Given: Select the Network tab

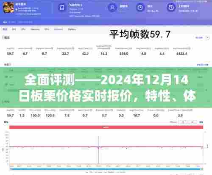Looking at the screenshot, I should pyautogui.click(x=59, y=29).
